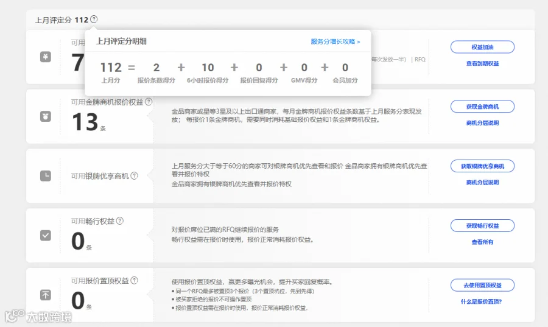Viewport: 548px width, 327px height.
Task: Click the 权益加油 button
Action: coord(482,47)
